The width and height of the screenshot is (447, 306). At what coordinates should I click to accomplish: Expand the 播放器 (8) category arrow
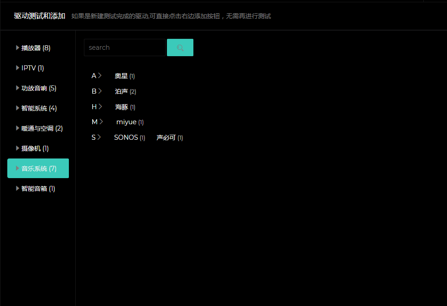tap(17, 47)
